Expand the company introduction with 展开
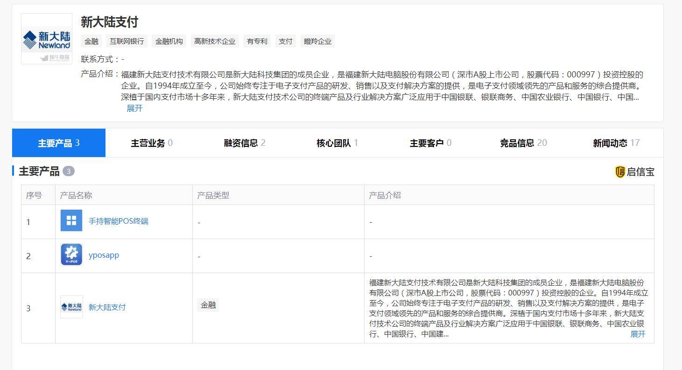The height and width of the screenshot is (370, 682). [134, 108]
